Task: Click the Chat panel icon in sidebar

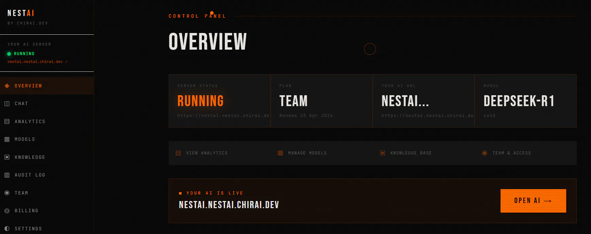Action: (x=7, y=104)
